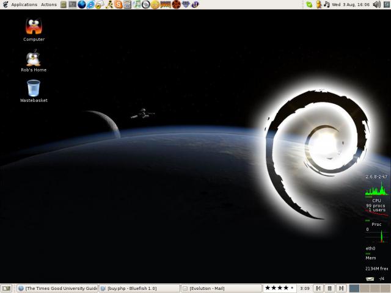Image resolution: width=391 pixels, height=293 pixels.
Task: Click the green checkmark tray icon
Action: click(309, 4)
